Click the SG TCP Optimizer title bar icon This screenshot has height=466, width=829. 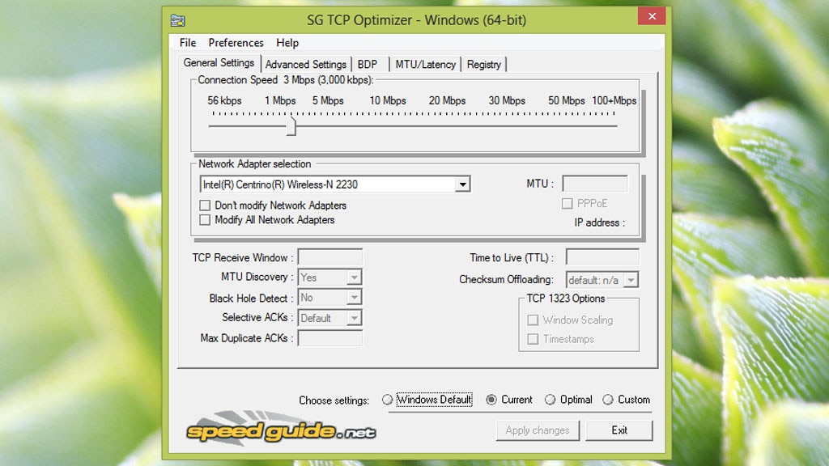pos(178,20)
